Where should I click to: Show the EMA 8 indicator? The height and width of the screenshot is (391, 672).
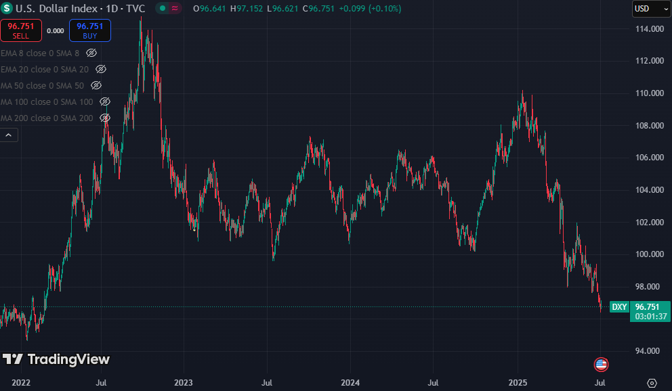[x=91, y=53]
